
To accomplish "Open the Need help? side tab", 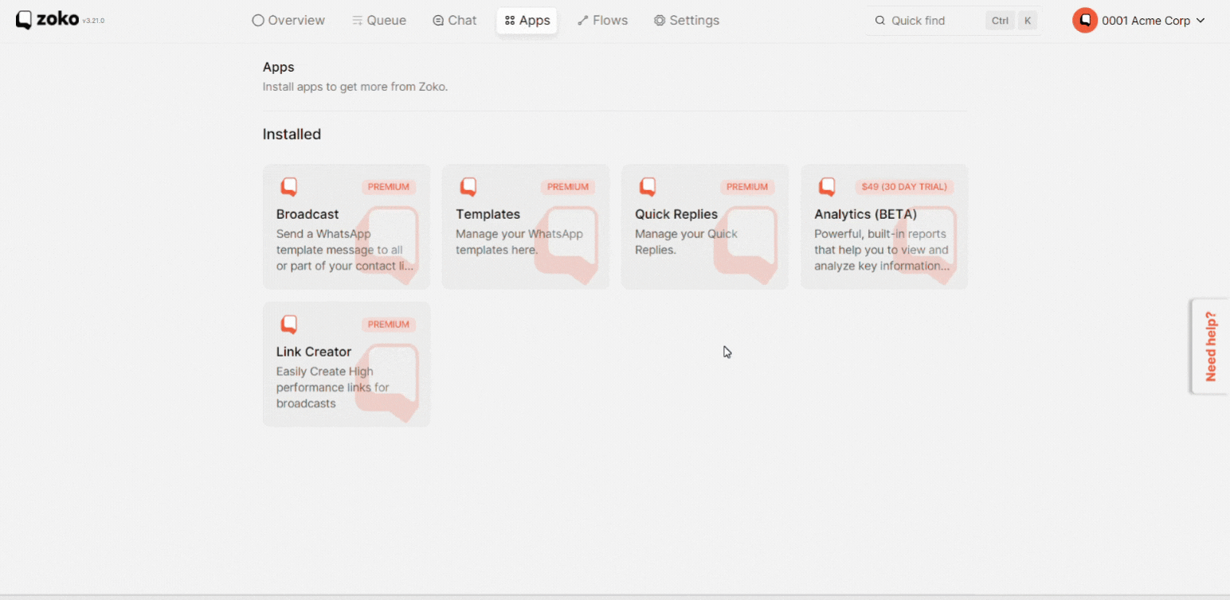I will (1210, 346).
